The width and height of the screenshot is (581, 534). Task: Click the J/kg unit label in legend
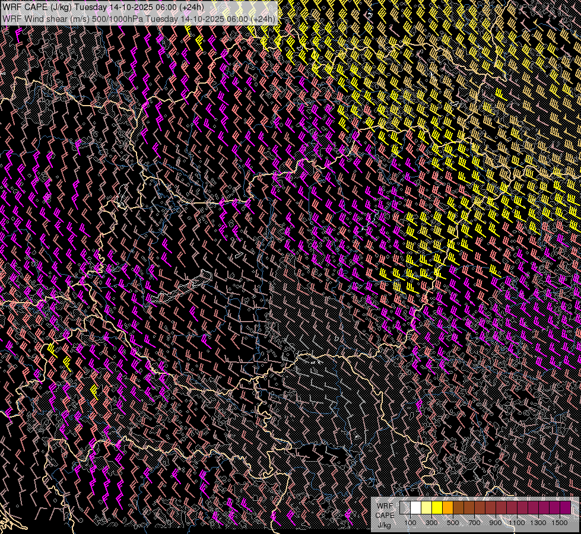(x=385, y=526)
